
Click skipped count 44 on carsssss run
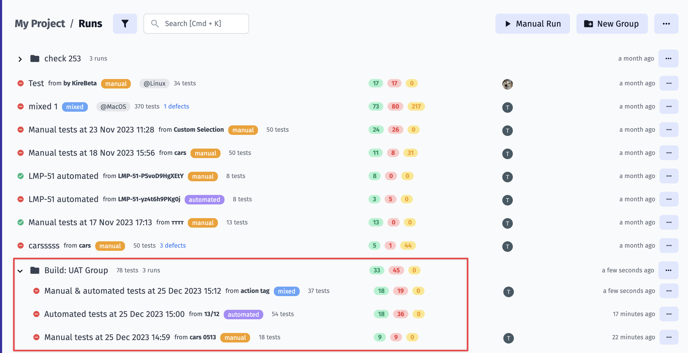408,246
